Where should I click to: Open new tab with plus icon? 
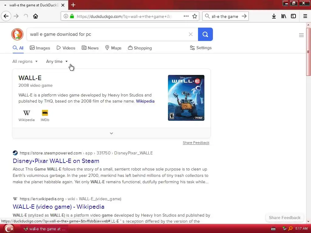pos(73,5)
